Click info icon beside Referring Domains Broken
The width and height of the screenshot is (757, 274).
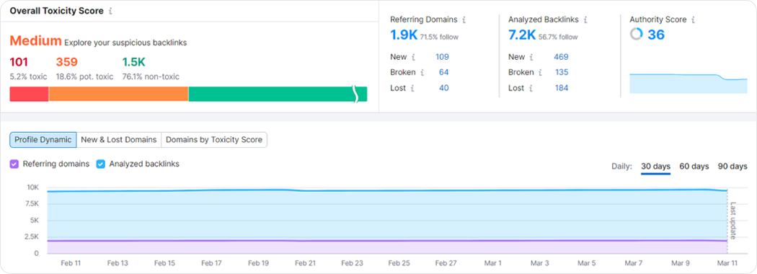tap(422, 73)
